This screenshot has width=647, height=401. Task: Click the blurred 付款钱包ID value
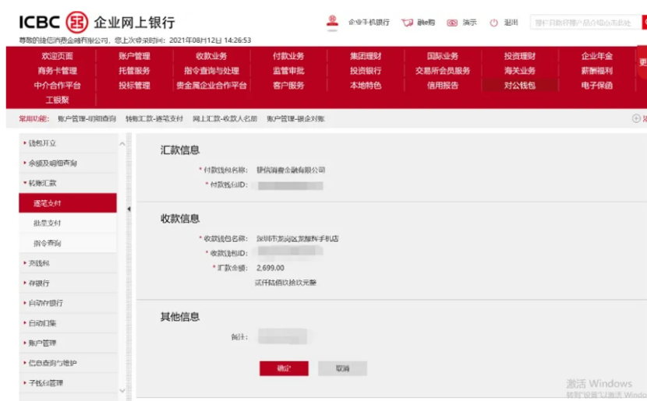coord(291,186)
